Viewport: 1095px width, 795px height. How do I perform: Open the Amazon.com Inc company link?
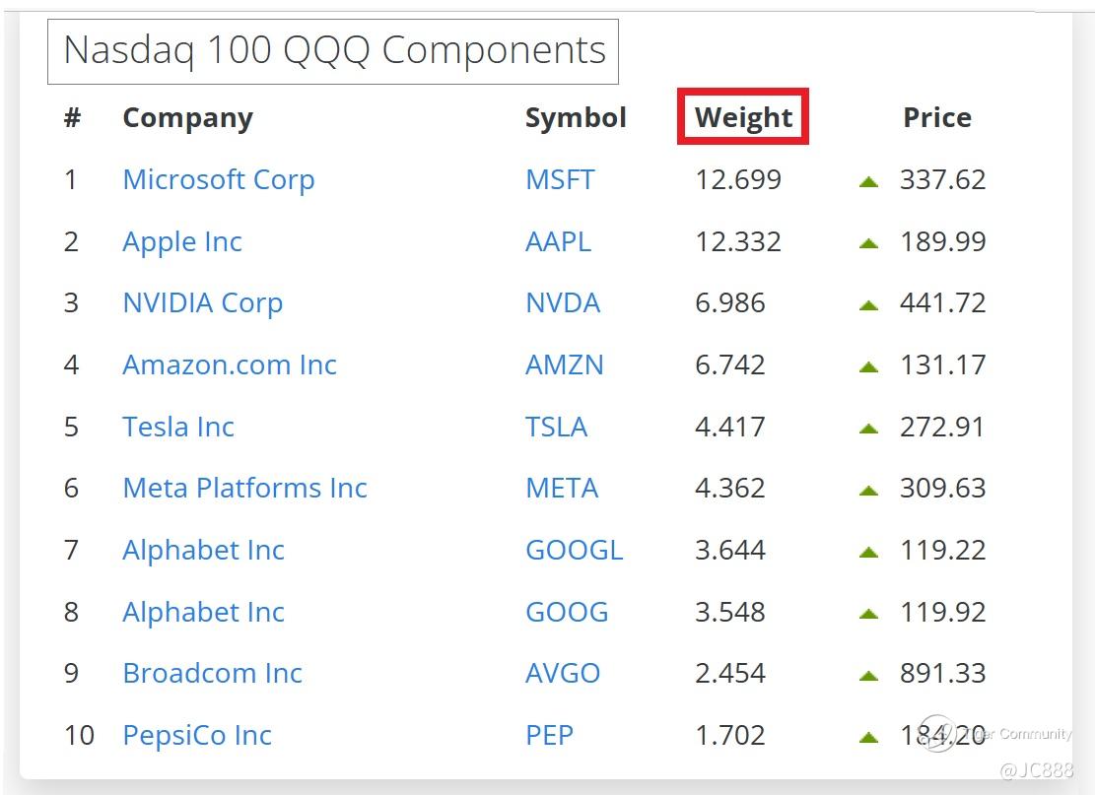(x=229, y=364)
